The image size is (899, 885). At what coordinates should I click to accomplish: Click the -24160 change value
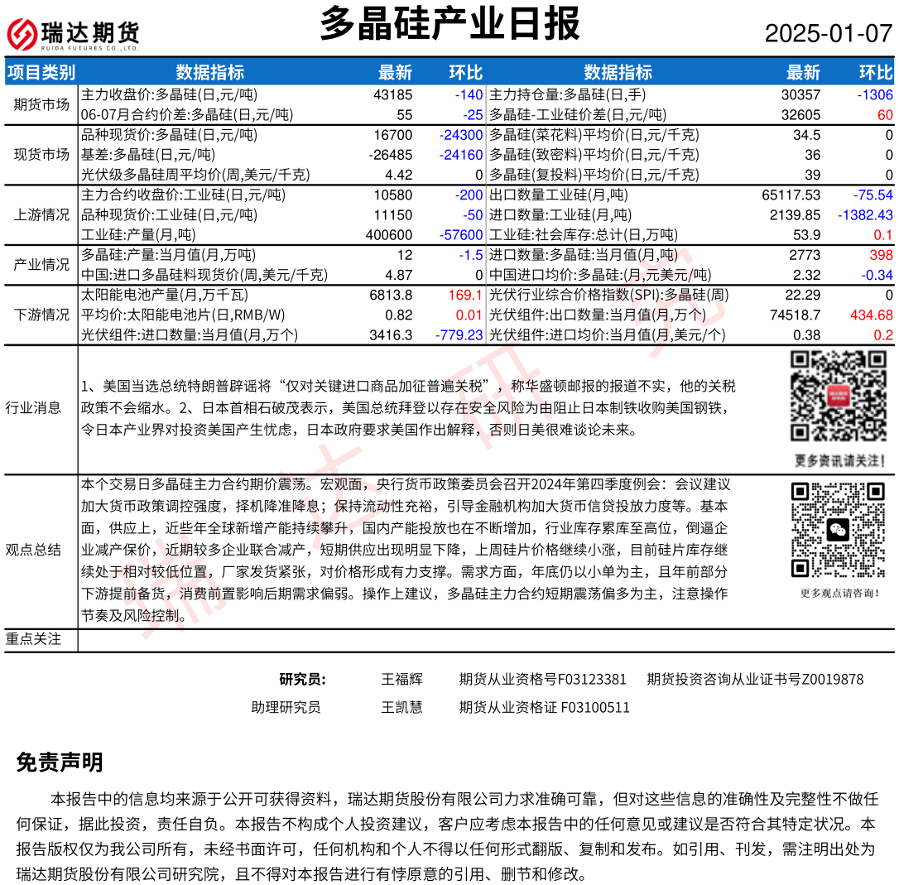tap(461, 155)
